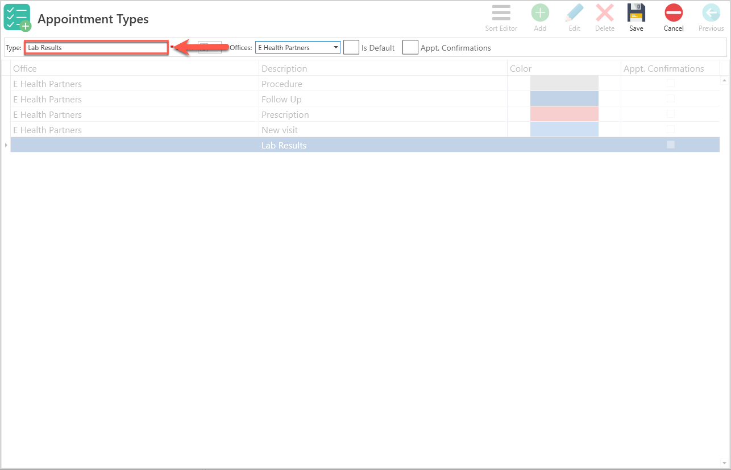Enable Appt. Confirmations checkbox in the toolbar
The width and height of the screenshot is (731, 470).
coord(410,47)
